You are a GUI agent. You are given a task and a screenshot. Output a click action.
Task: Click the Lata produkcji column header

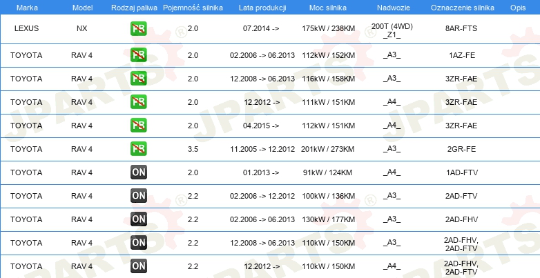pos(262,8)
